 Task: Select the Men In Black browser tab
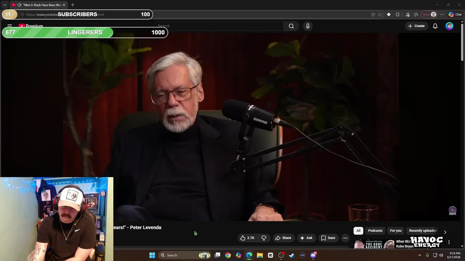pyautogui.click(x=38, y=5)
